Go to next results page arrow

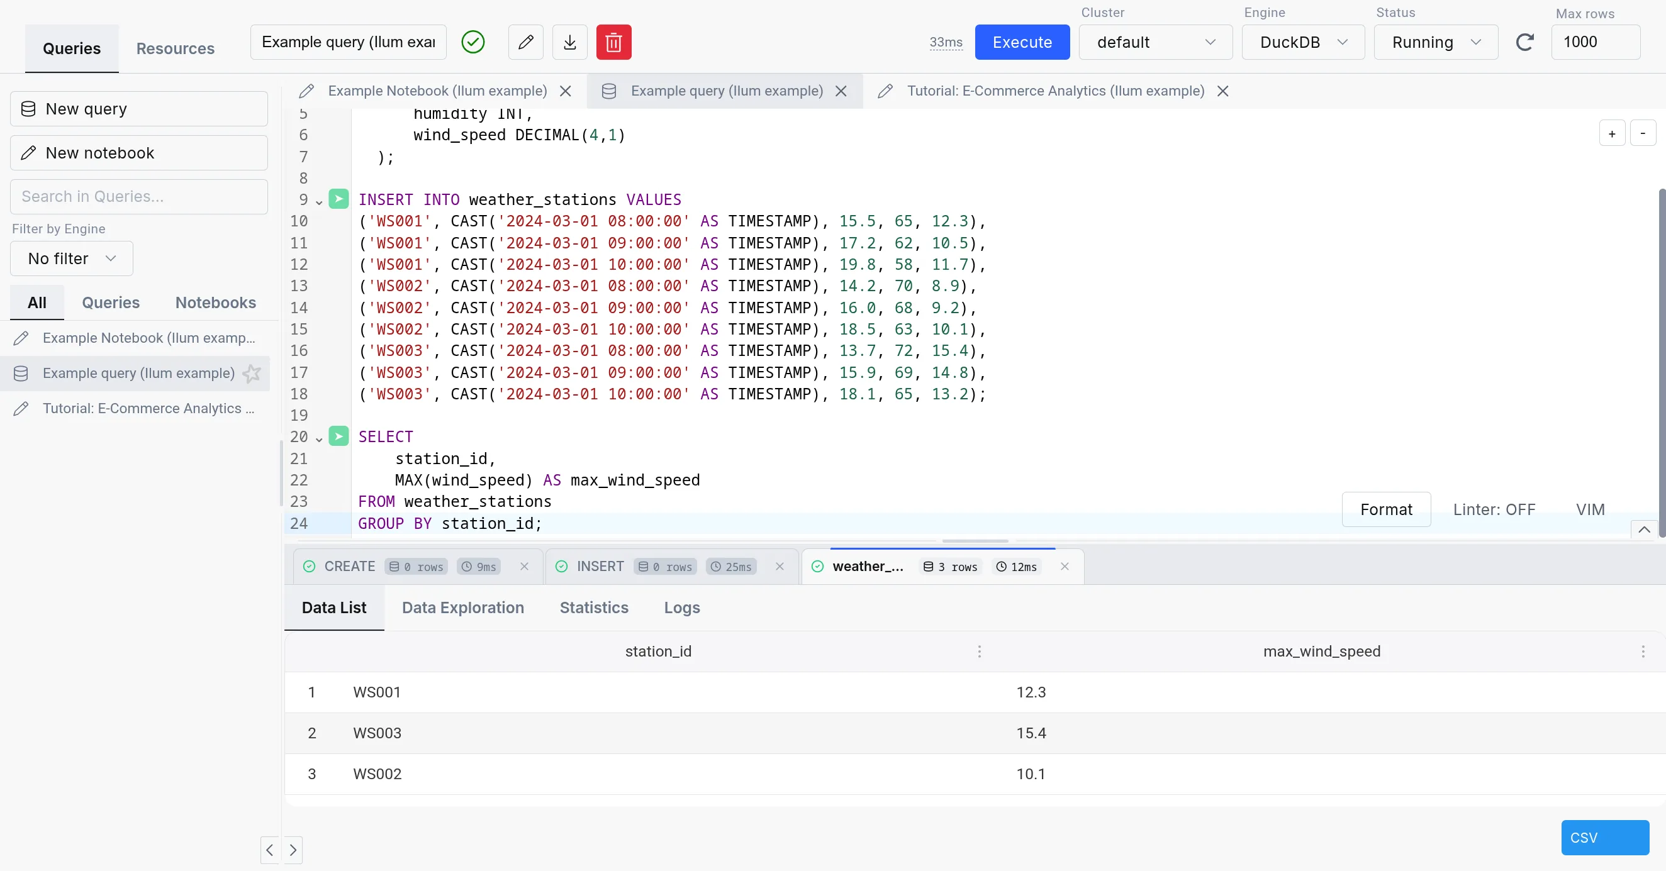click(294, 850)
